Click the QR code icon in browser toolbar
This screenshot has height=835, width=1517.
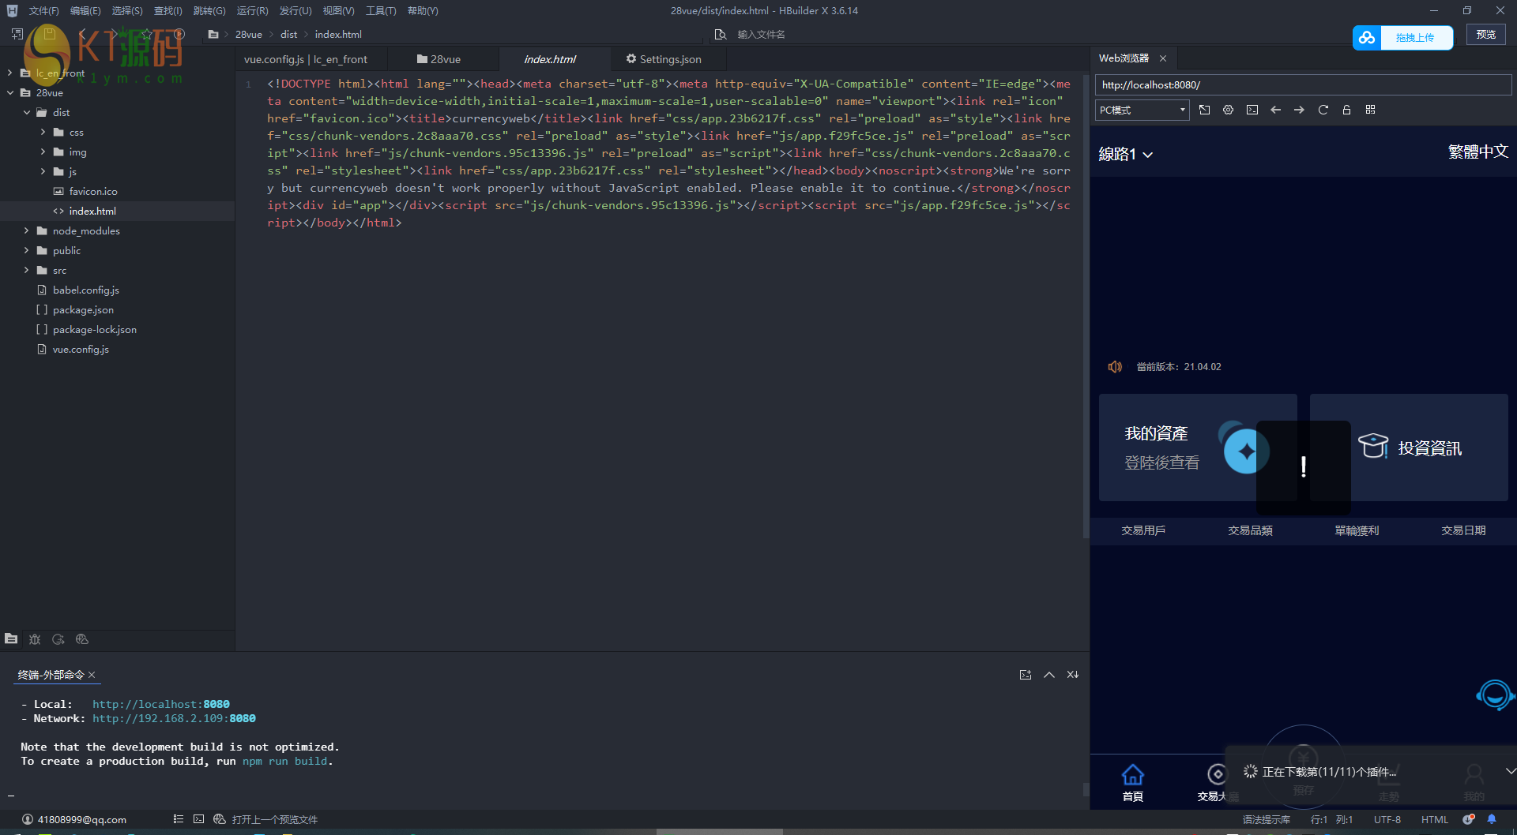(1370, 110)
